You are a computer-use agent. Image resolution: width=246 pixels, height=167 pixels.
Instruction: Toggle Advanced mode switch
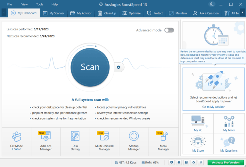click(169, 30)
